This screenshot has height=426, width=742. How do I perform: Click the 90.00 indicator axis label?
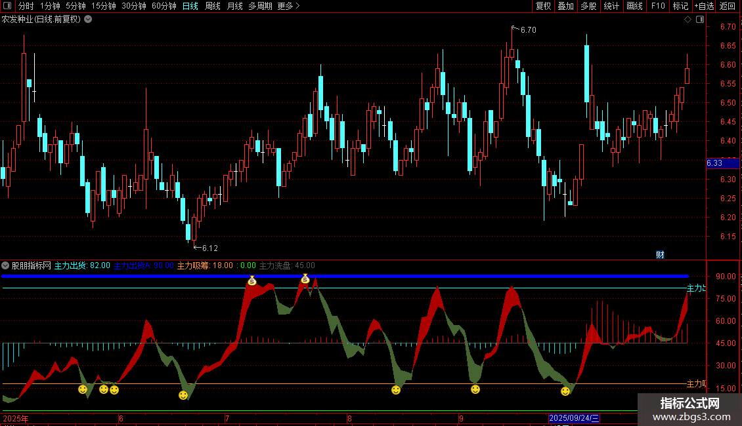click(x=726, y=277)
